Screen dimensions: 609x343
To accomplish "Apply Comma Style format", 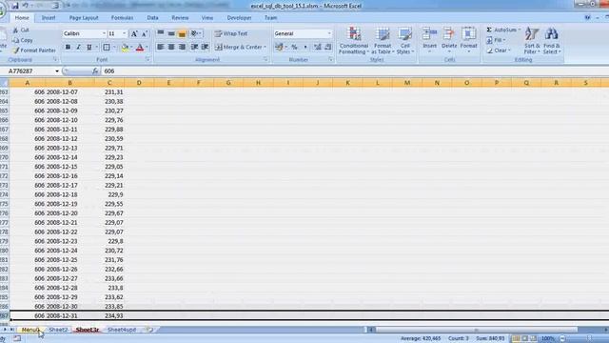I will [x=305, y=47].
